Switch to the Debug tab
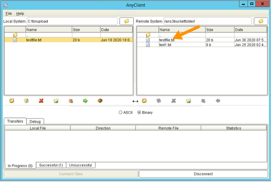 pyautogui.click(x=35, y=122)
